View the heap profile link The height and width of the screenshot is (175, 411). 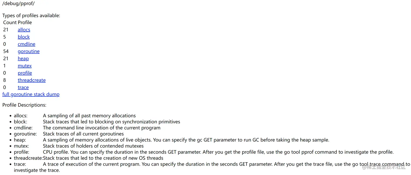click(x=23, y=58)
